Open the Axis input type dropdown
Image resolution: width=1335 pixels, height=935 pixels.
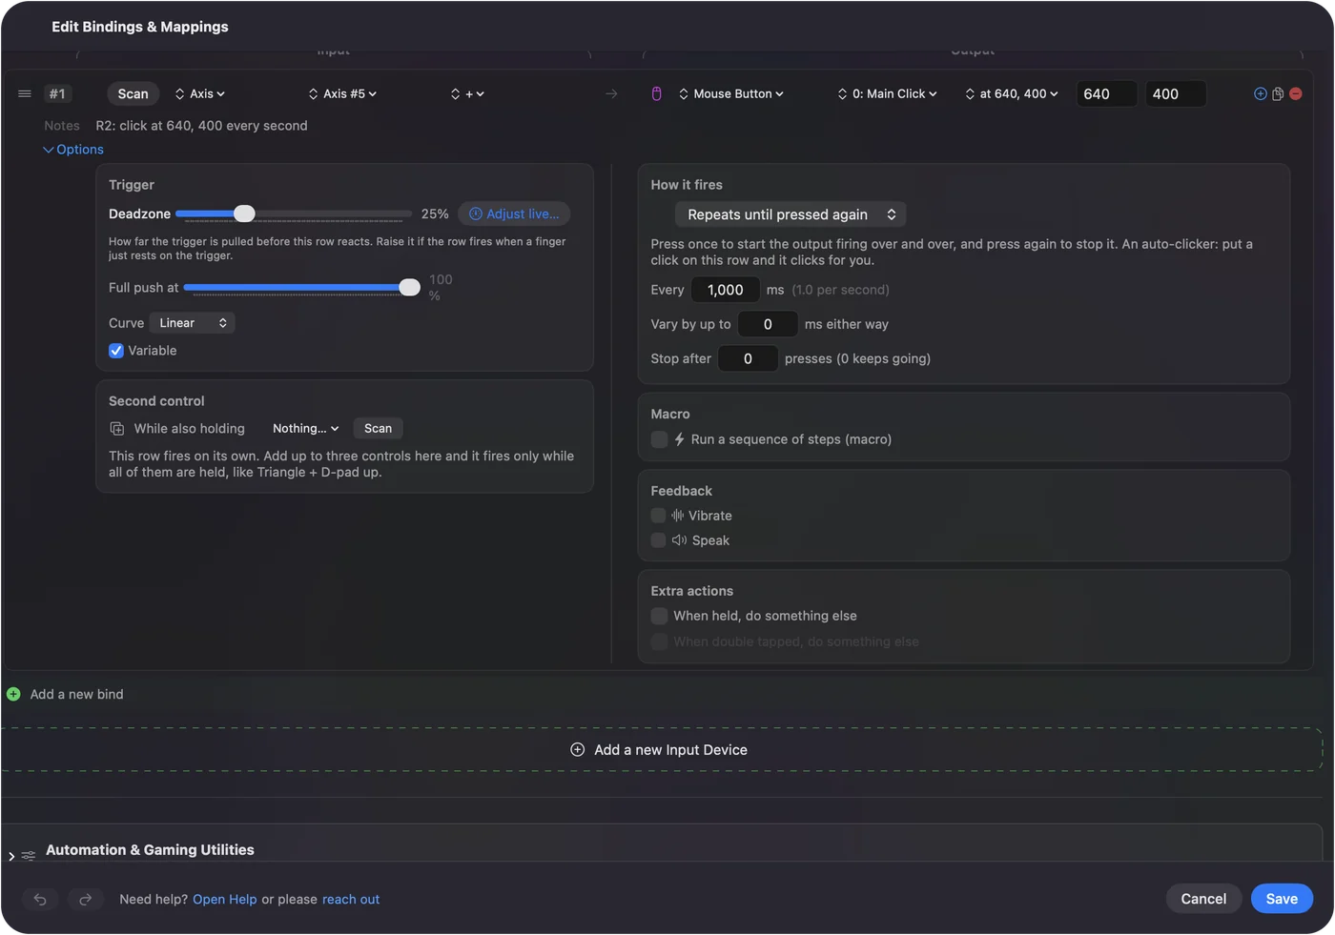tap(200, 93)
